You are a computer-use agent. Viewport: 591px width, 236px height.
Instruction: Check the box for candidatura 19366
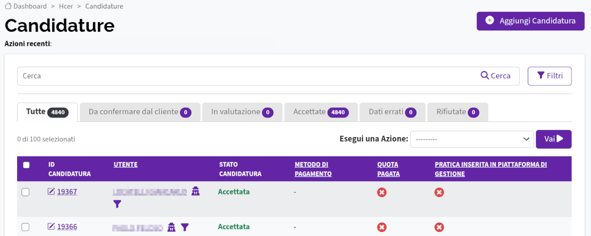pyautogui.click(x=25, y=227)
